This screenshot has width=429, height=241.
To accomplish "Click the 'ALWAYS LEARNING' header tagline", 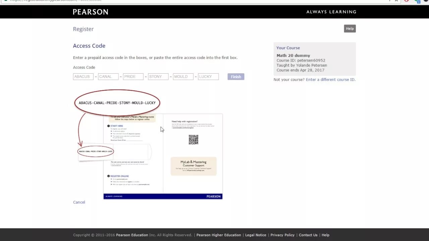I will [x=331, y=12].
